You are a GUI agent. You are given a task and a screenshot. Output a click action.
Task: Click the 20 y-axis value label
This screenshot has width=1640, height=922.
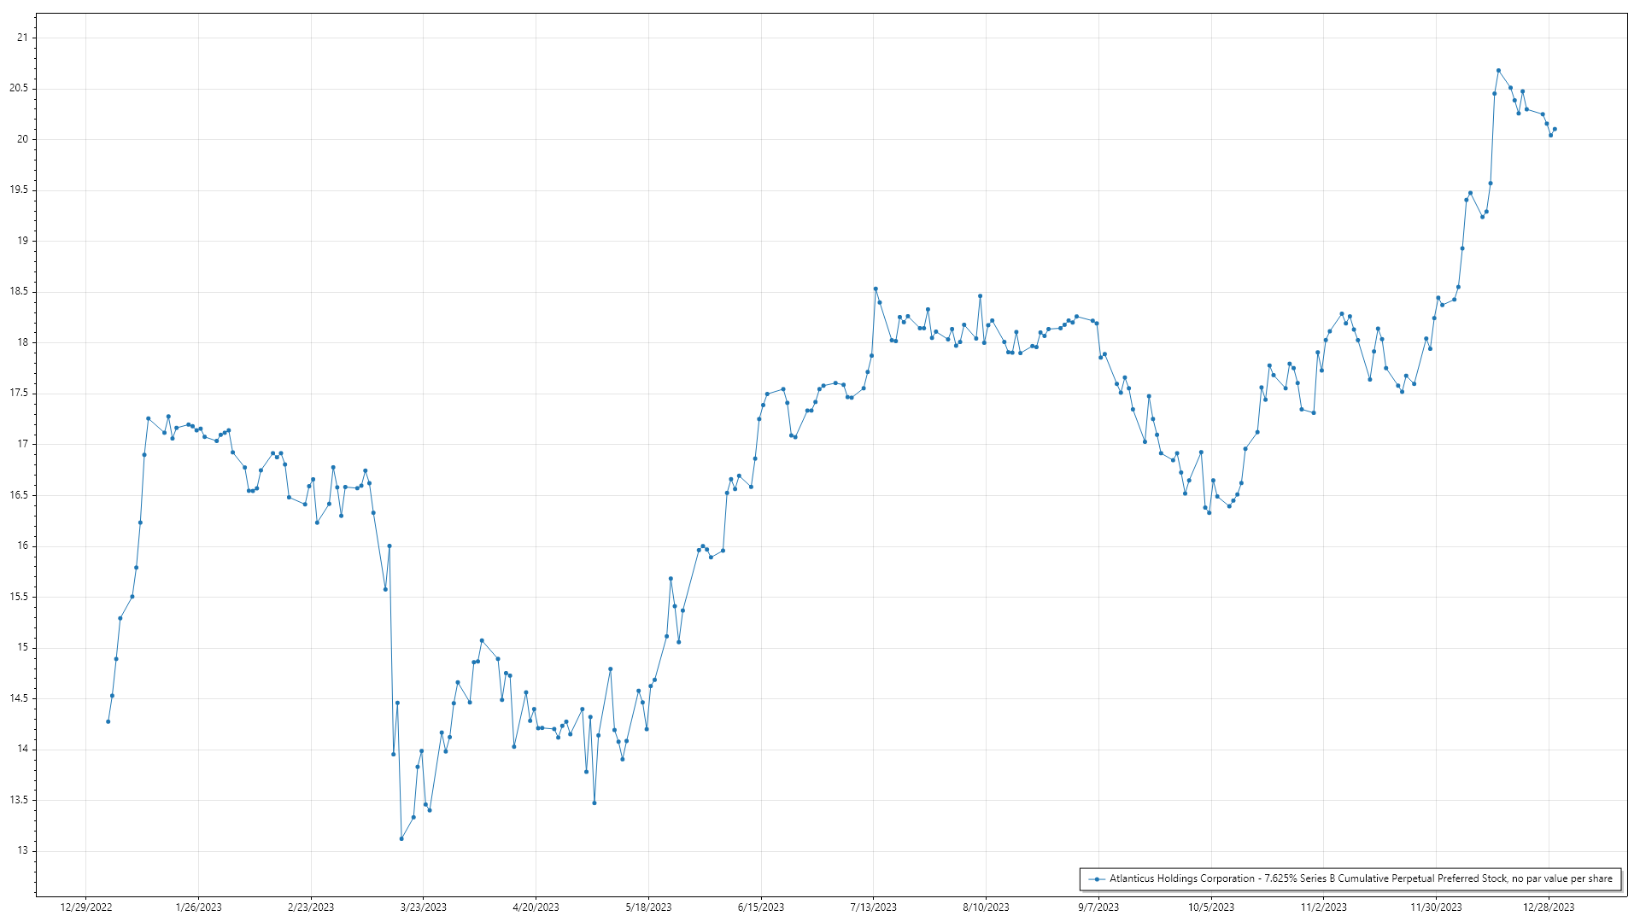[x=22, y=139]
